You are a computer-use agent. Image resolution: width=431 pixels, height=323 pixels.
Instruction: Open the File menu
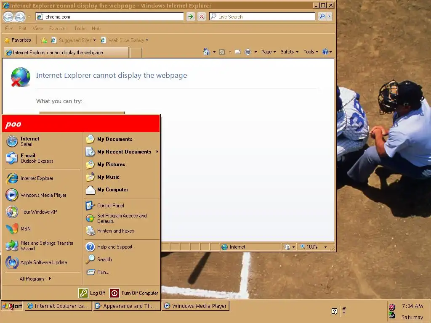[8, 29]
